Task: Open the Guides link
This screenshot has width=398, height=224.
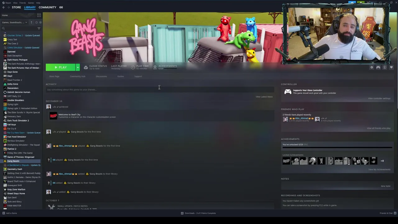Action: pos(121,76)
